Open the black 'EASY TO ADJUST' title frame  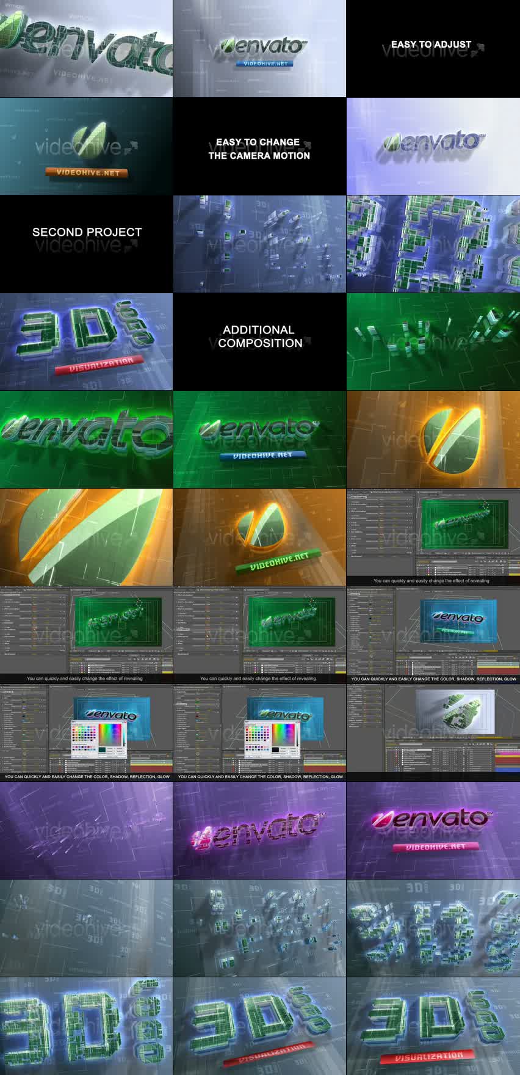(433, 48)
